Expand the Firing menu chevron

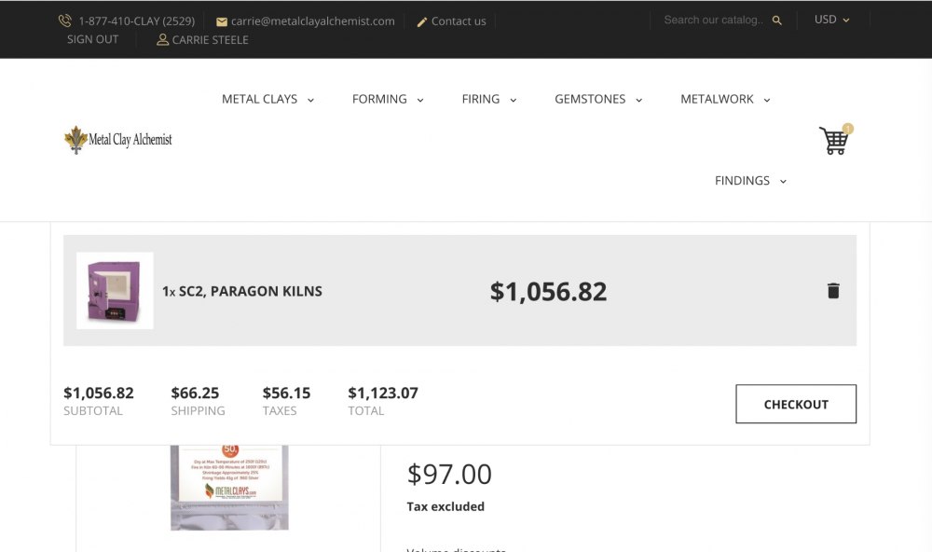(513, 100)
